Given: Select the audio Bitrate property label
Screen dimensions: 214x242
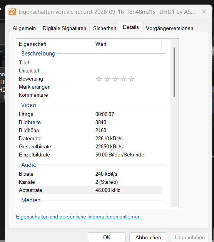Looking at the screenshot, I should pyautogui.click(x=26, y=174).
